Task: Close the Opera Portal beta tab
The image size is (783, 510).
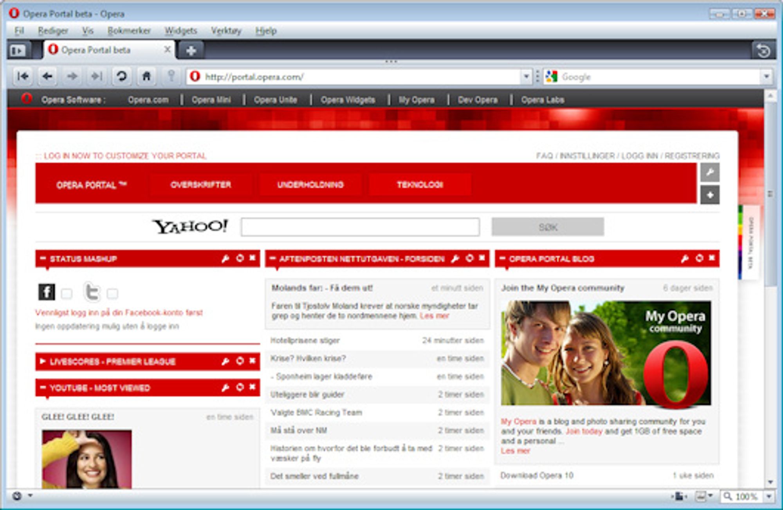Action: 167,49
